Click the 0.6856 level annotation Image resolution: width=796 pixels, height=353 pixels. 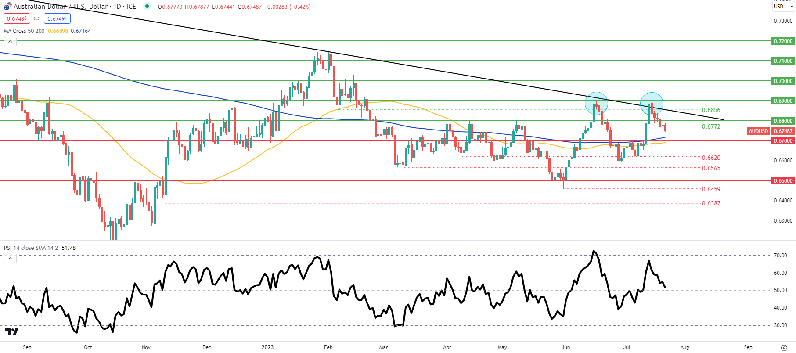(711, 110)
